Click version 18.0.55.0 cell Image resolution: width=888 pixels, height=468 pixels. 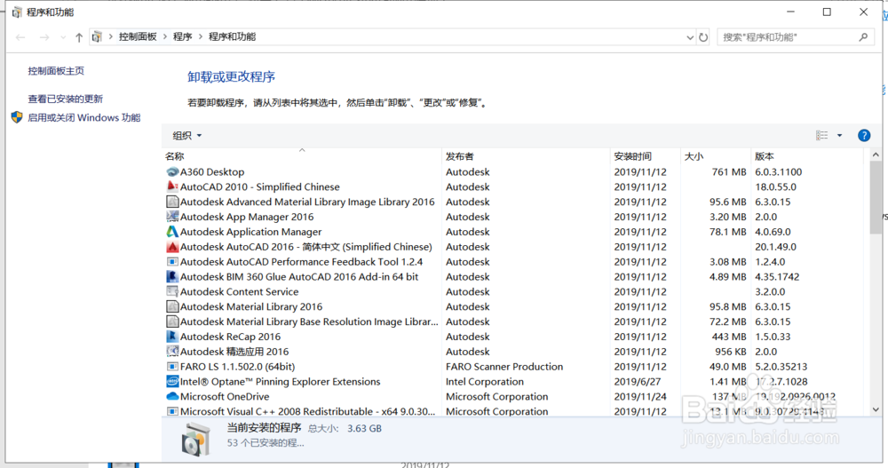coord(775,186)
